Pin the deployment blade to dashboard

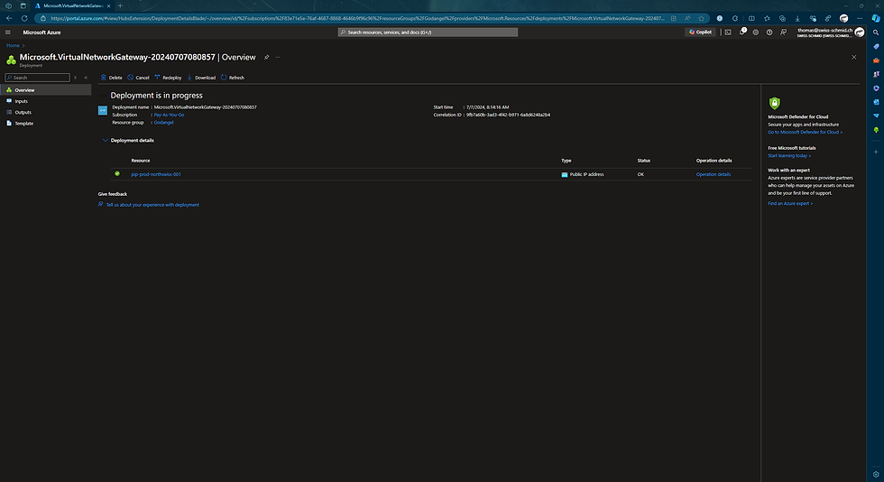[x=267, y=57]
